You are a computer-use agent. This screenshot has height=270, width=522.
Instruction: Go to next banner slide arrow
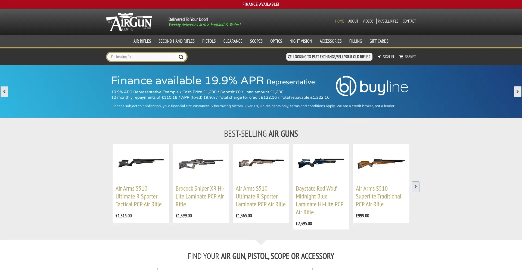click(x=517, y=92)
